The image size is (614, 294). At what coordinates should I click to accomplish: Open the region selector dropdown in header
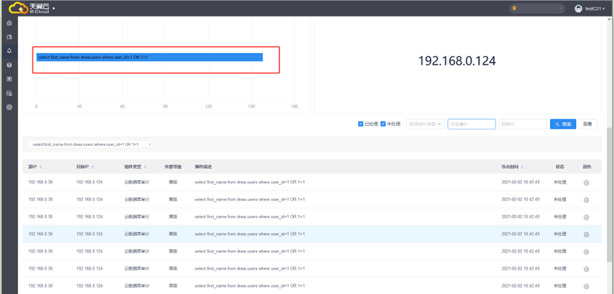click(x=537, y=8)
